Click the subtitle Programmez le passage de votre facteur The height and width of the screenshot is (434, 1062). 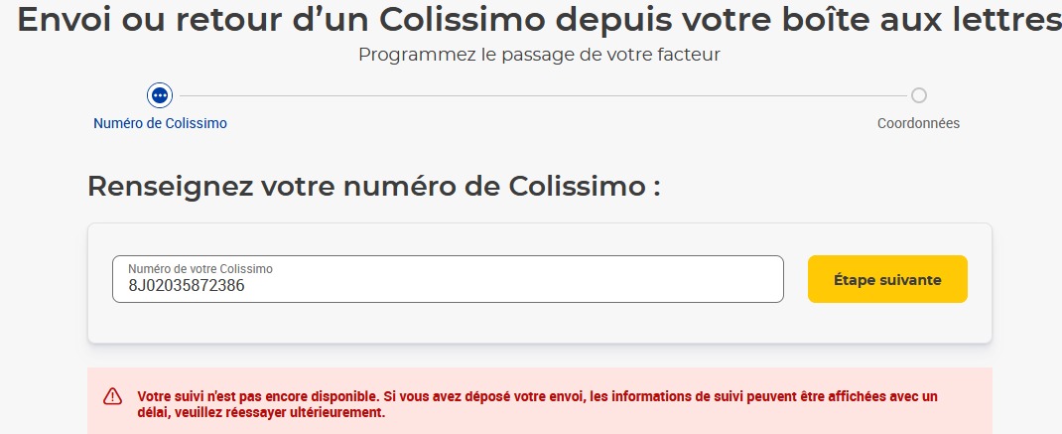(x=539, y=55)
